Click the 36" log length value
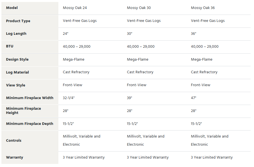The height and width of the screenshot is (167, 254). coord(193,34)
